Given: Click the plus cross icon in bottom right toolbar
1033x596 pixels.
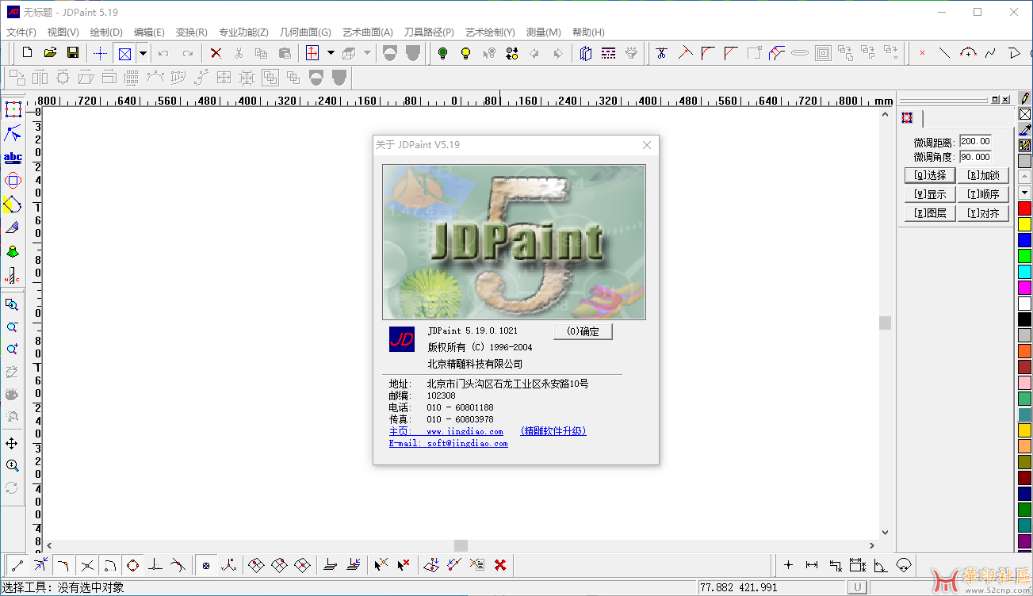Looking at the screenshot, I should coord(788,565).
